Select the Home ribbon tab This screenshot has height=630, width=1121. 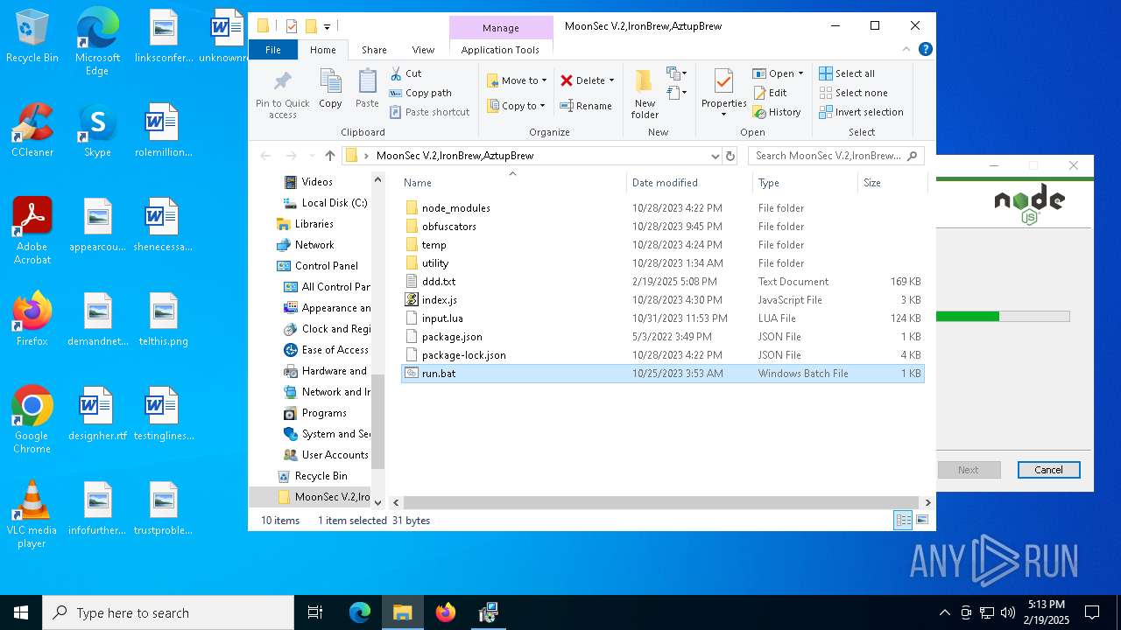pos(322,50)
